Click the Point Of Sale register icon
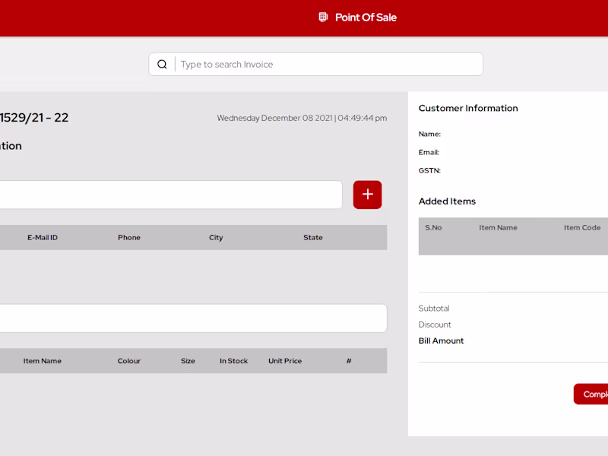 323,17
